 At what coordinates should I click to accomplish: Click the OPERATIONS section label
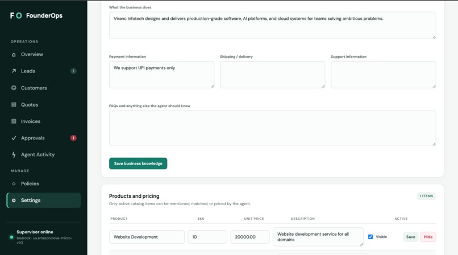pyautogui.click(x=24, y=42)
